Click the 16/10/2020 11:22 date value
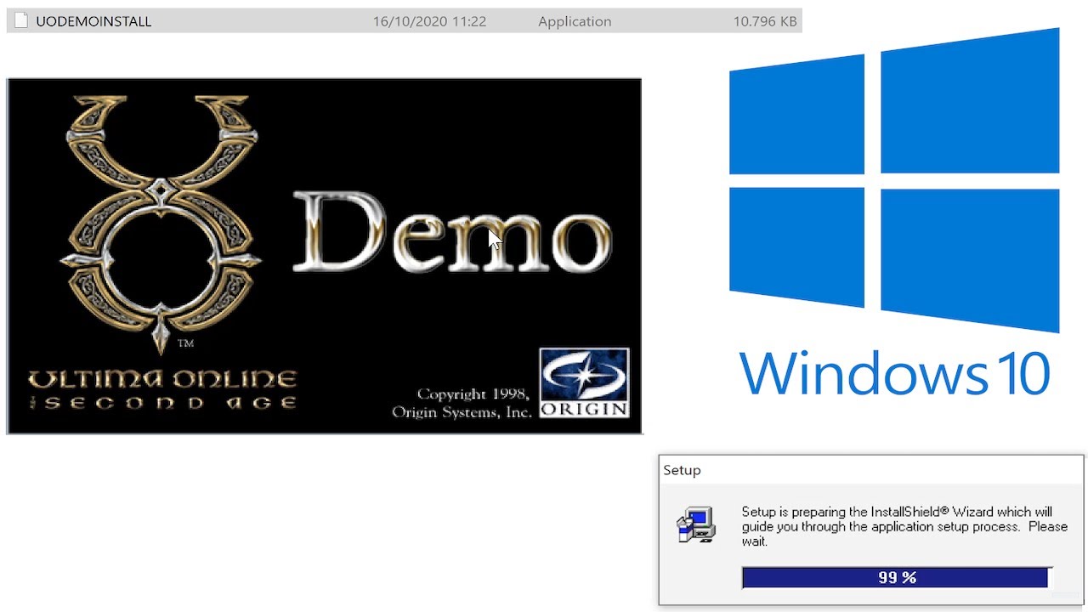Image resolution: width=1088 pixels, height=612 pixels. pyautogui.click(x=429, y=21)
